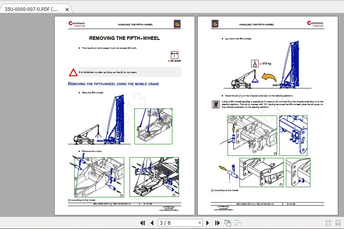This screenshot has height=229, width=344.
Task: Go to the next page
Action: click(x=207, y=223)
